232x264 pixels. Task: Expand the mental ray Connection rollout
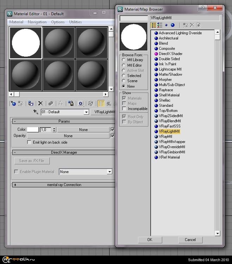[x=15, y=185]
